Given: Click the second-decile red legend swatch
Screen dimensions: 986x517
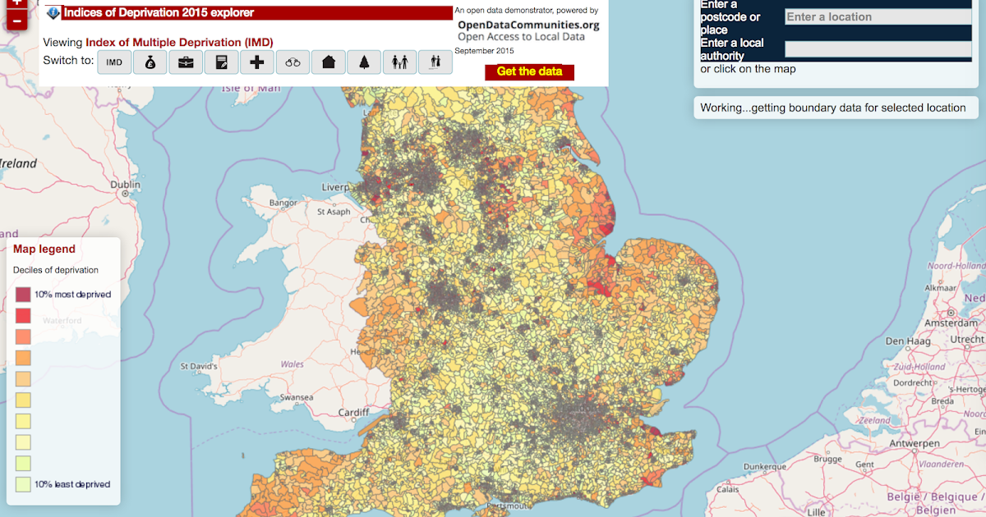Looking at the screenshot, I should point(23,315).
